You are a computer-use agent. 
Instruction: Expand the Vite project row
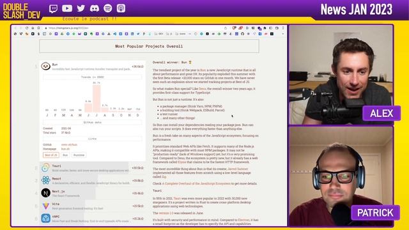pos(92,206)
